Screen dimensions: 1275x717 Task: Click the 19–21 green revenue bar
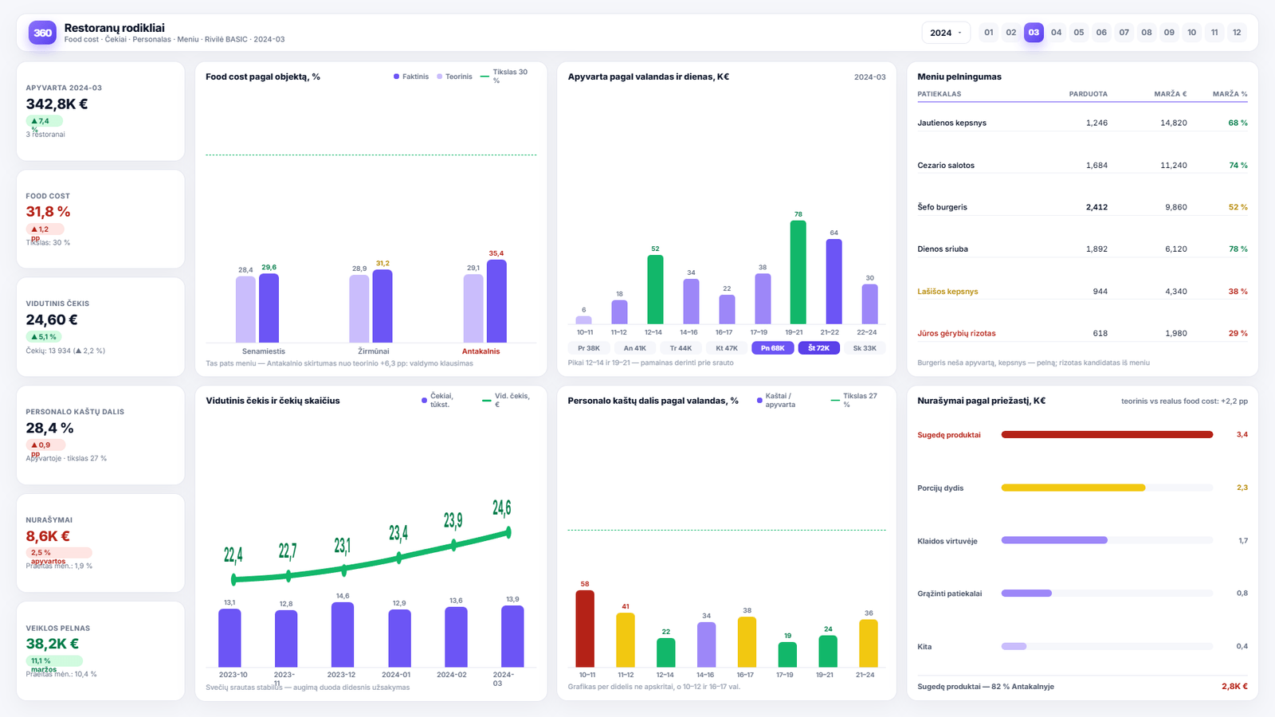click(798, 272)
